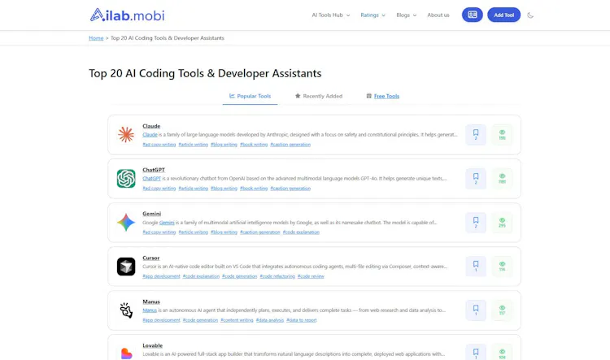Click Manus link in its description

pyautogui.click(x=150, y=310)
